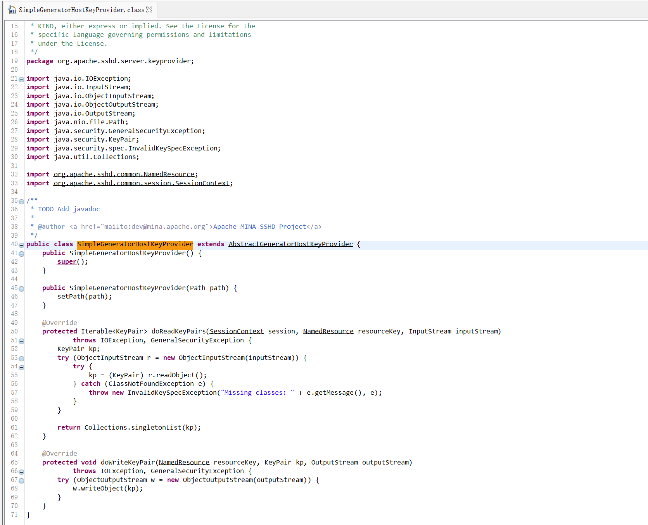Click the @author tag in the Javadoc

(51, 226)
